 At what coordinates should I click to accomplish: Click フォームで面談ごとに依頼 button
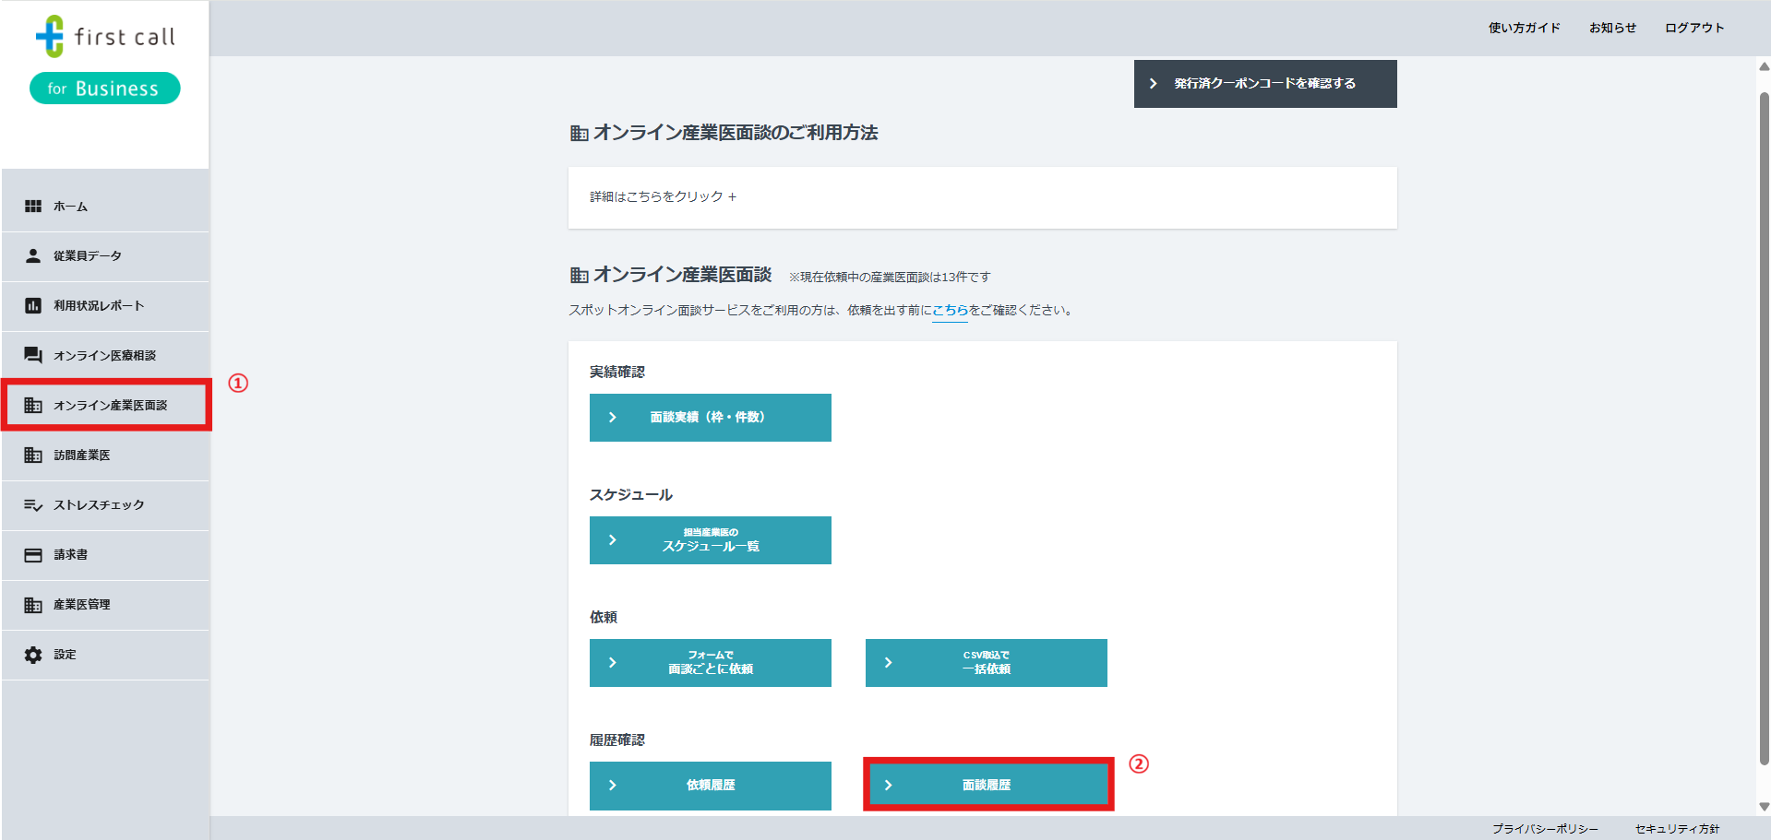pyautogui.click(x=711, y=663)
